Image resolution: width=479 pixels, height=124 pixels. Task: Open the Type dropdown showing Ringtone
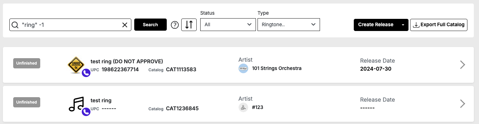[289, 25]
